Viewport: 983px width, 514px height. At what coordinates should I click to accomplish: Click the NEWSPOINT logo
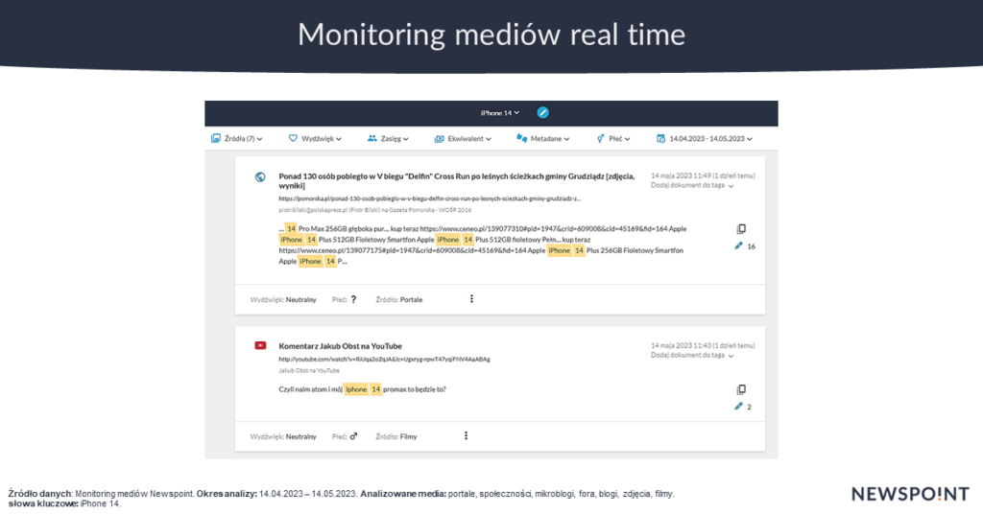910,494
